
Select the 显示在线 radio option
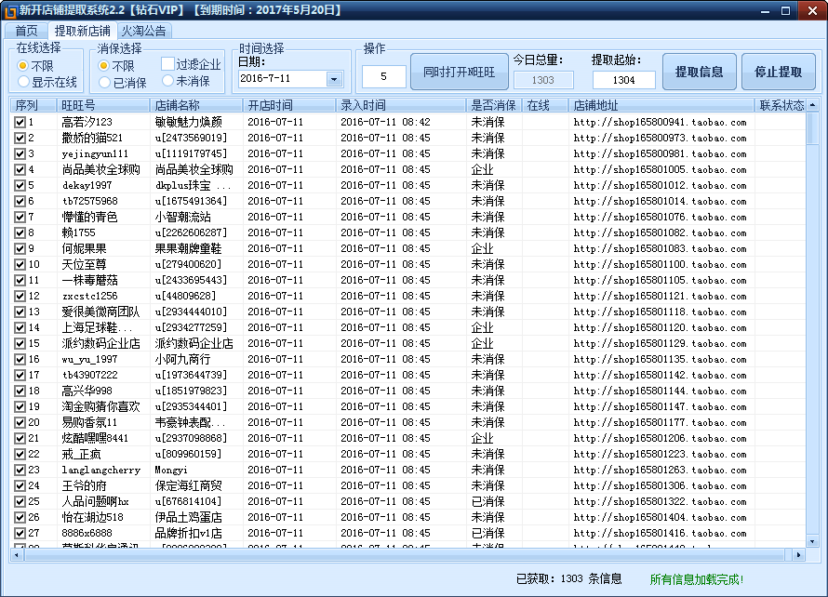(23, 82)
